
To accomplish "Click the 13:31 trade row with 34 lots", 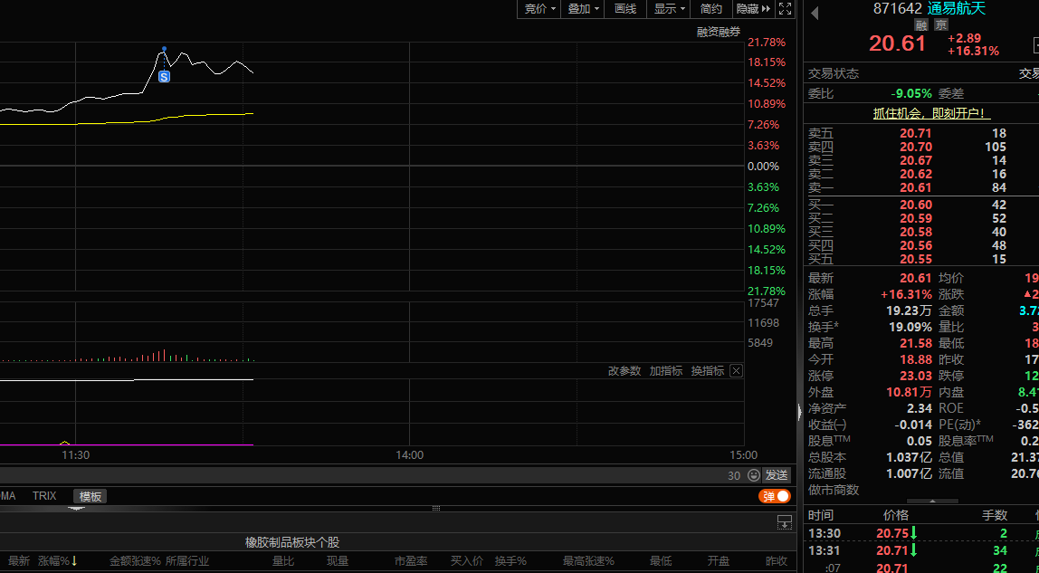I will tap(921, 550).
